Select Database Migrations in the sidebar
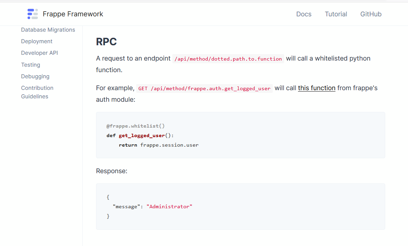 pyautogui.click(x=48, y=30)
